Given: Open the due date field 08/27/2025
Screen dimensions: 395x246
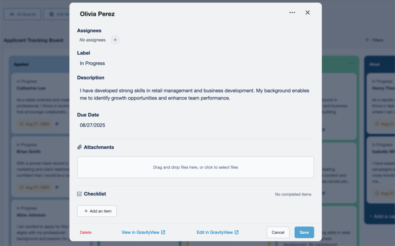Looking at the screenshot, I should click(x=93, y=125).
